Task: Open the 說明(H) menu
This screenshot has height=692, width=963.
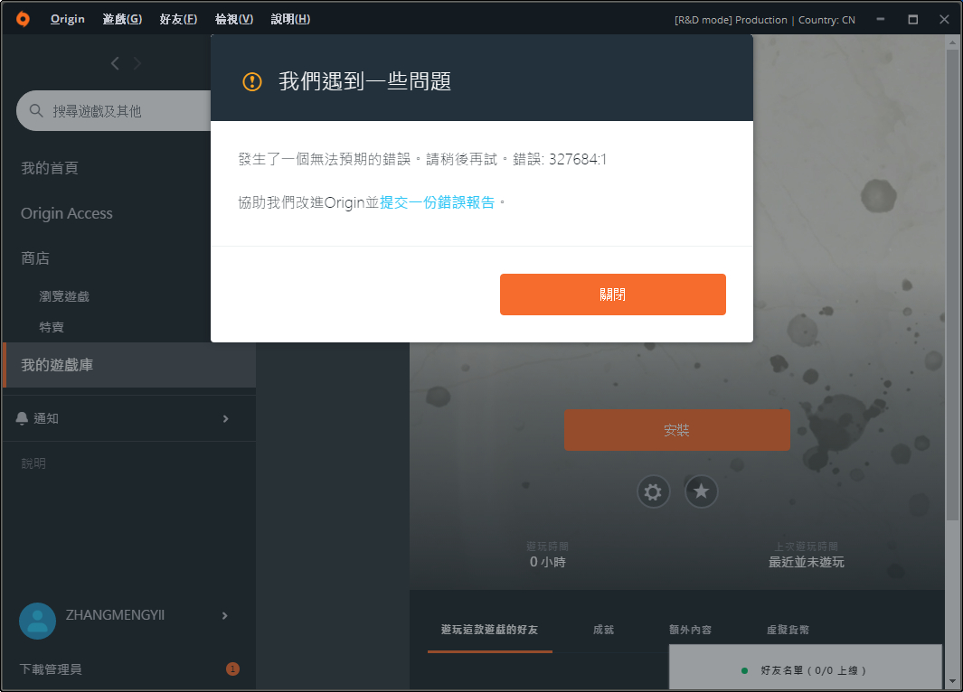Action: [x=290, y=19]
